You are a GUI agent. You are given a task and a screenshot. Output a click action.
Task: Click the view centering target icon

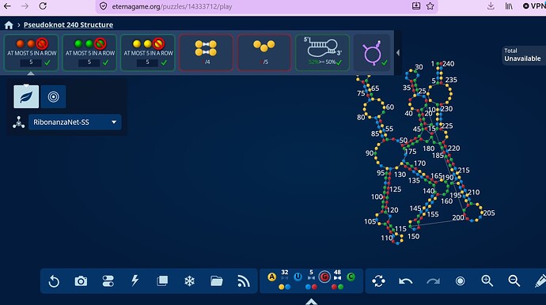(460, 281)
